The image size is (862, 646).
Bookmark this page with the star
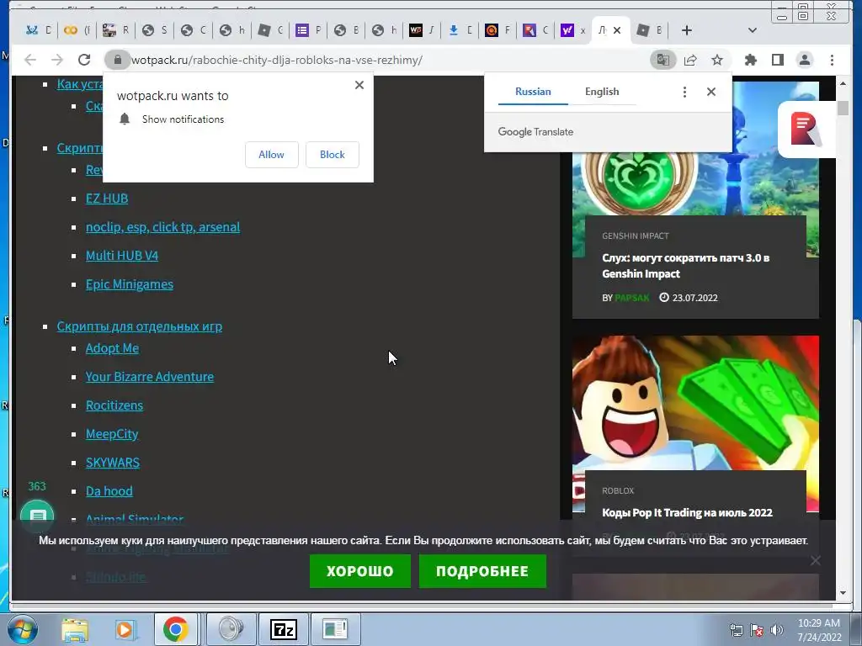717,60
